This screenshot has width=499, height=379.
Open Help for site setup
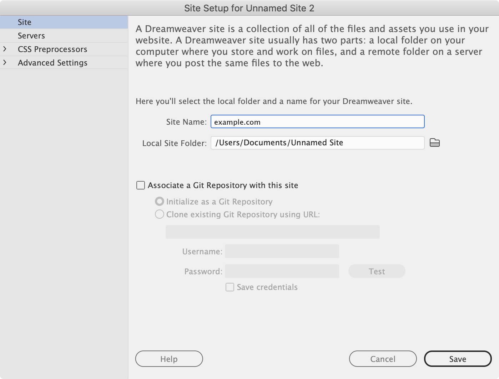tap(168, 359)
